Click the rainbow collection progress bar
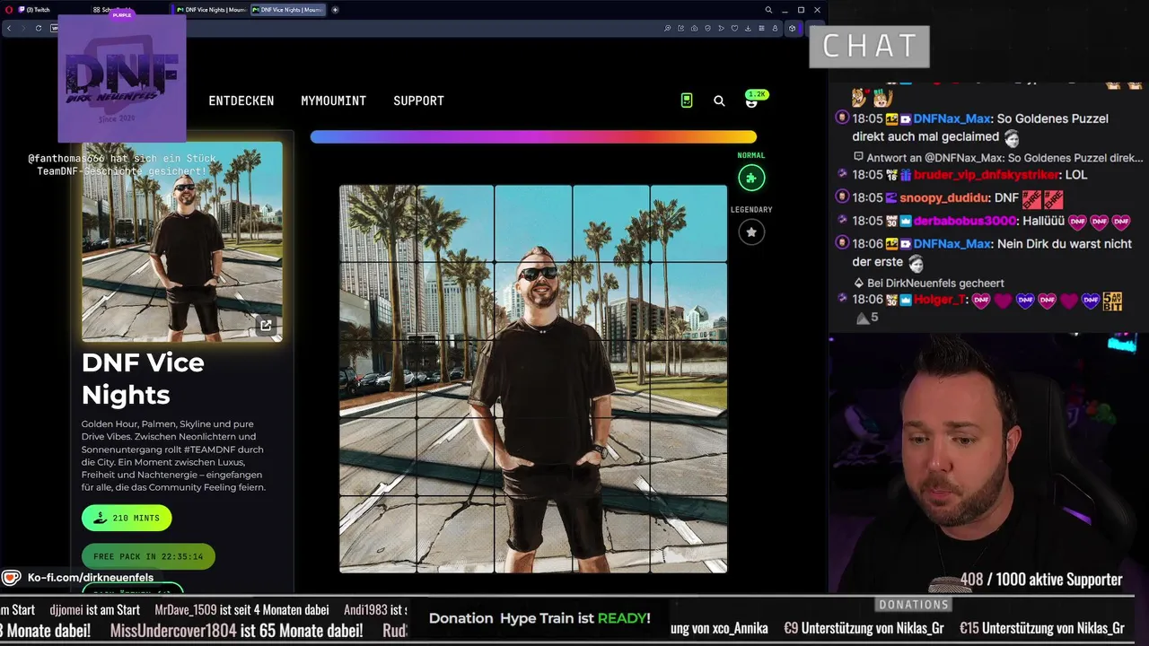The width and height of the screenshot is (1149, 646). tap(533, 137)
